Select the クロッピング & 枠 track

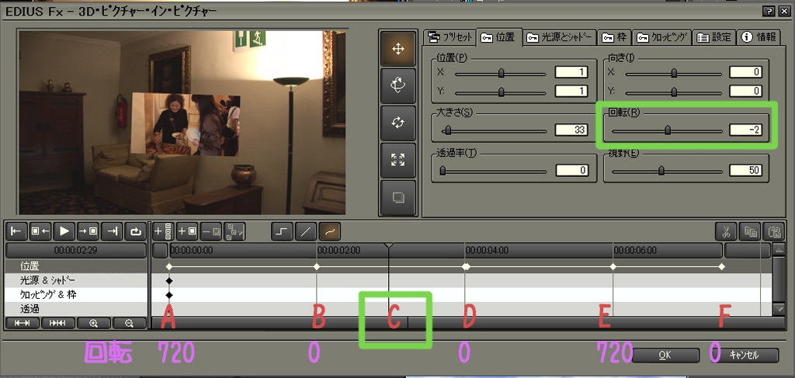(x=76, y=294)
